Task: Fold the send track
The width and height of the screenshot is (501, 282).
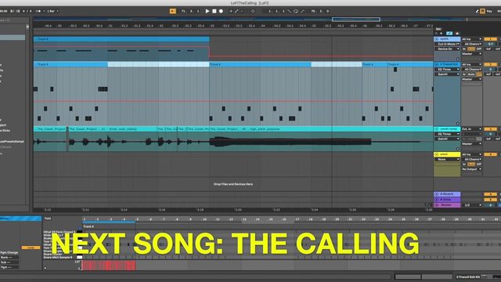Action: tap(437, 154)
